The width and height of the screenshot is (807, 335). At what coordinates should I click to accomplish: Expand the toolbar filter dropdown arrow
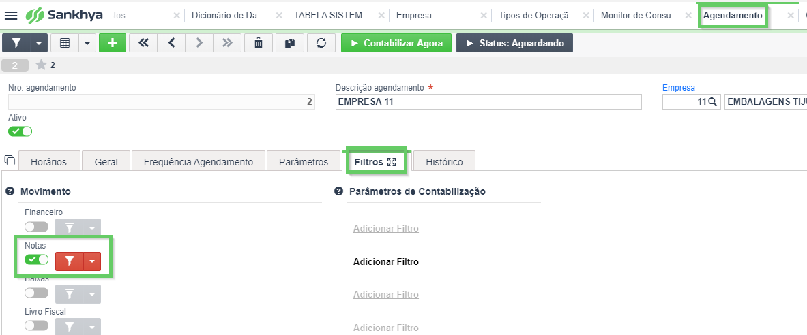click(39, 43)
